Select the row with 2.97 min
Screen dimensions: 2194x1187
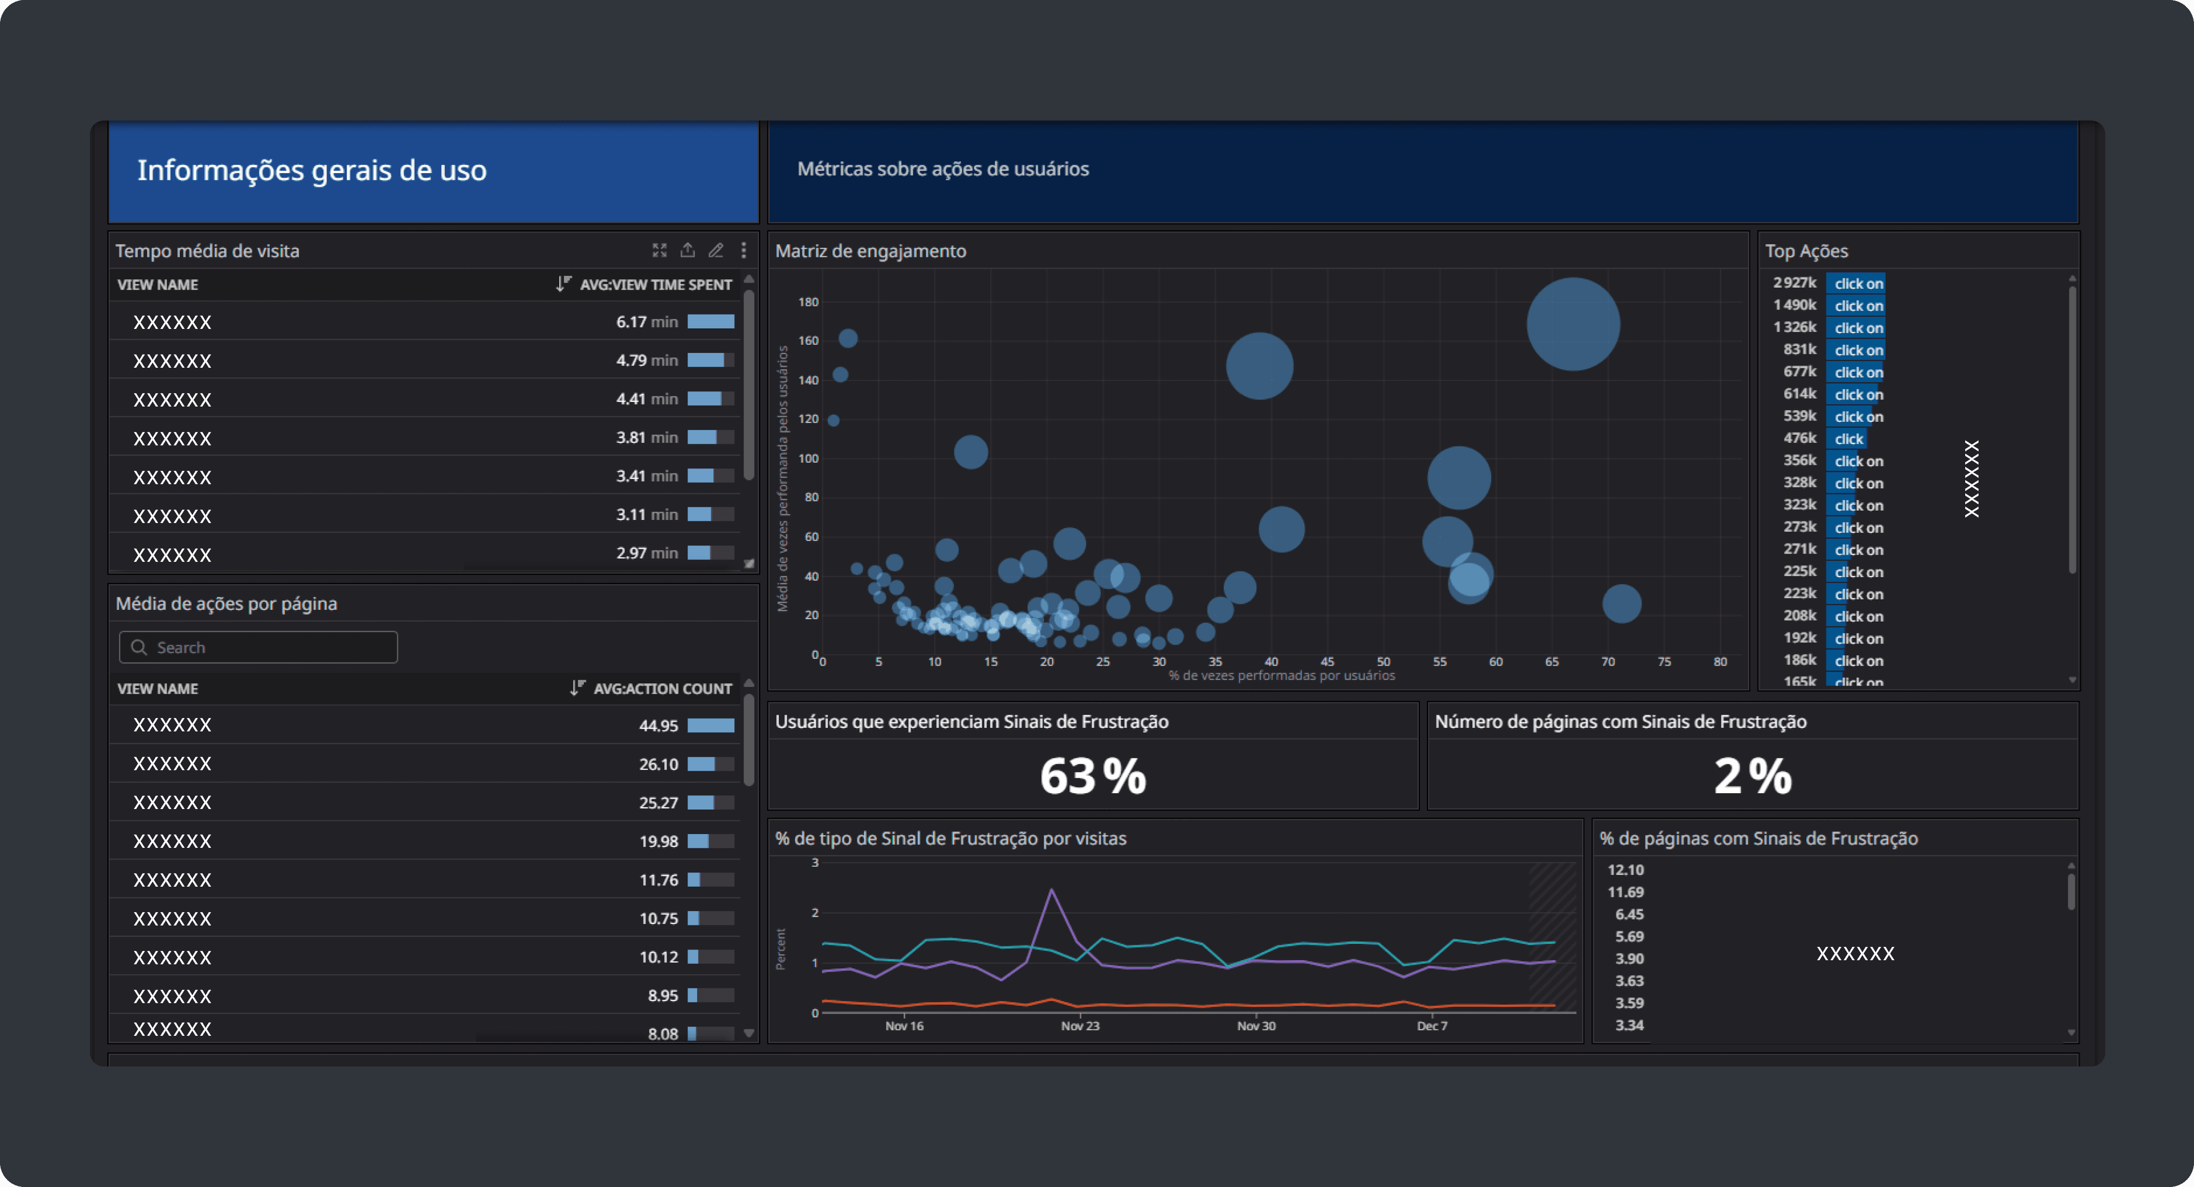tap(425, 553)
